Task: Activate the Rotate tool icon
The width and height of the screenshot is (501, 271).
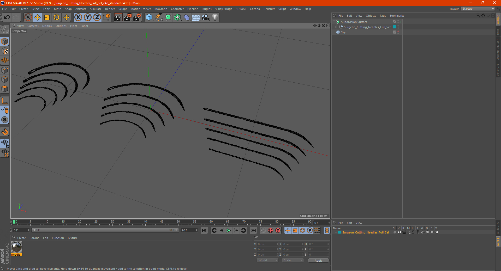Action: coord(56,17)
